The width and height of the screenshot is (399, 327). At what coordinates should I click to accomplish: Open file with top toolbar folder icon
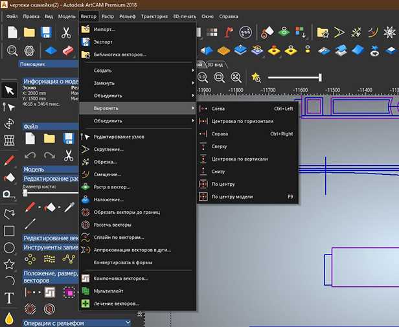coord(29,32)
